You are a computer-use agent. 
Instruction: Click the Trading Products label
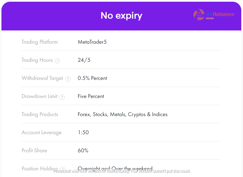tap(40, 114)
